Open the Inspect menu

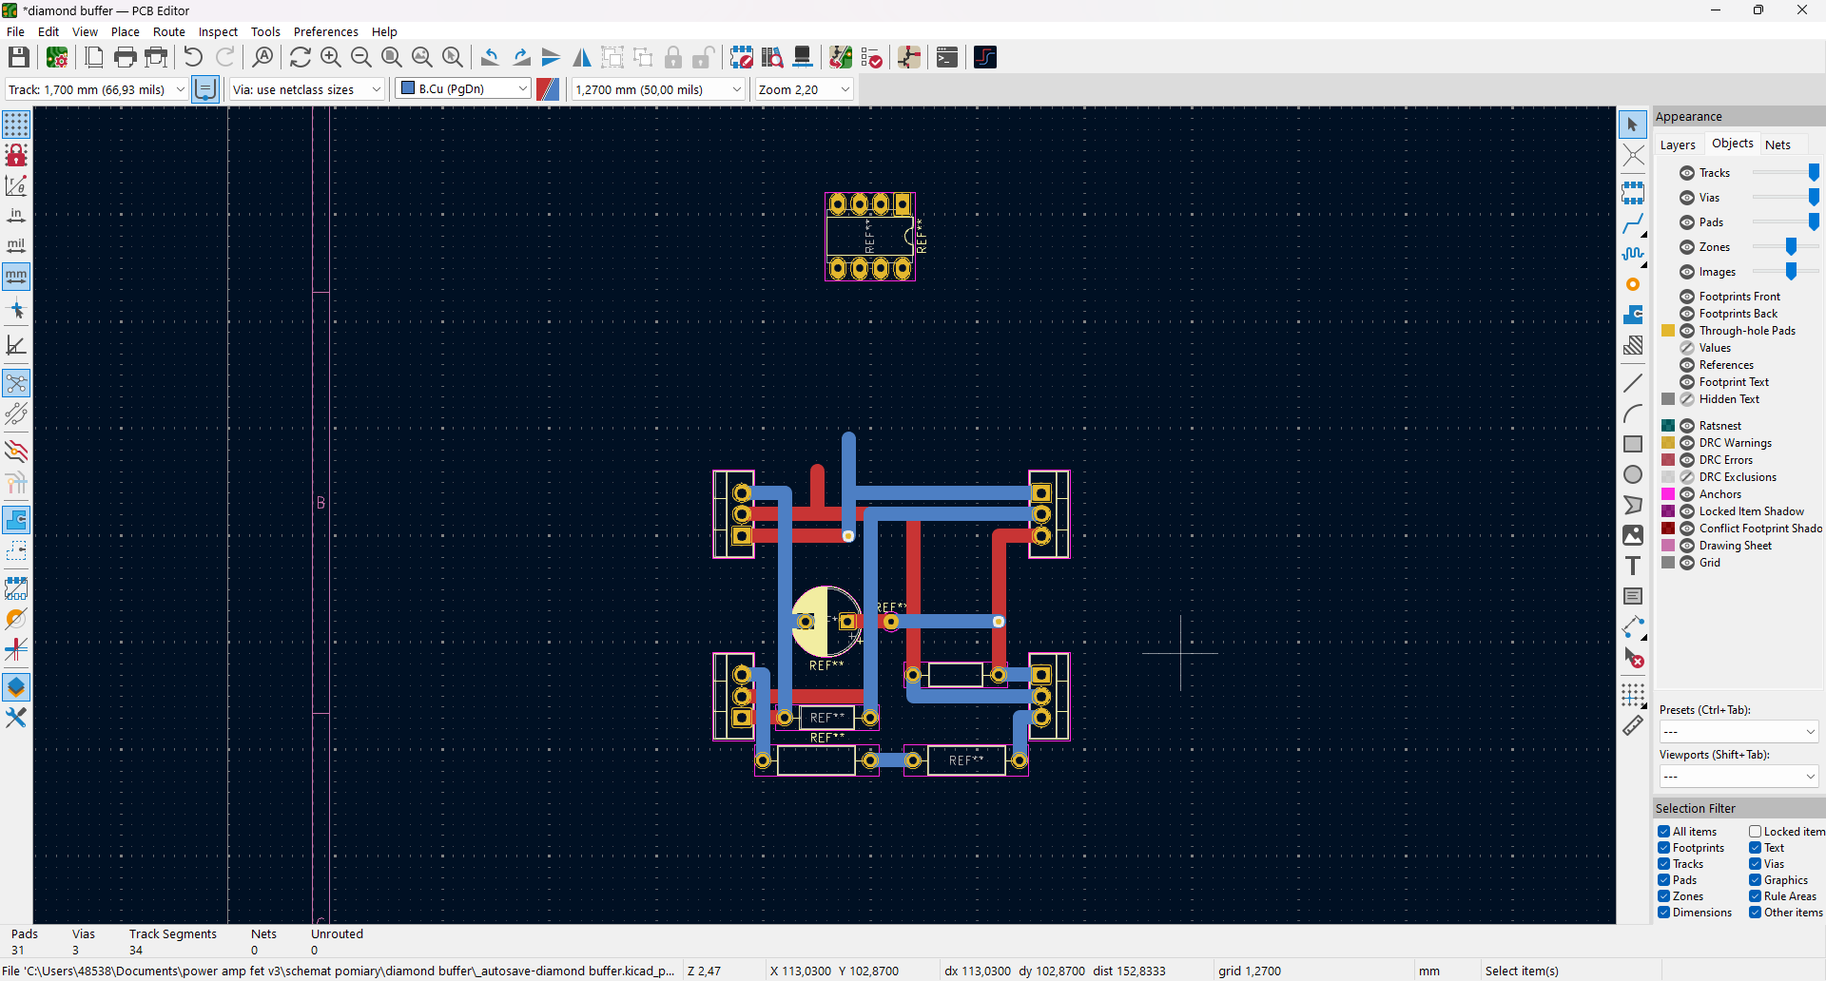pyautogui.click(x=218, y=31)
